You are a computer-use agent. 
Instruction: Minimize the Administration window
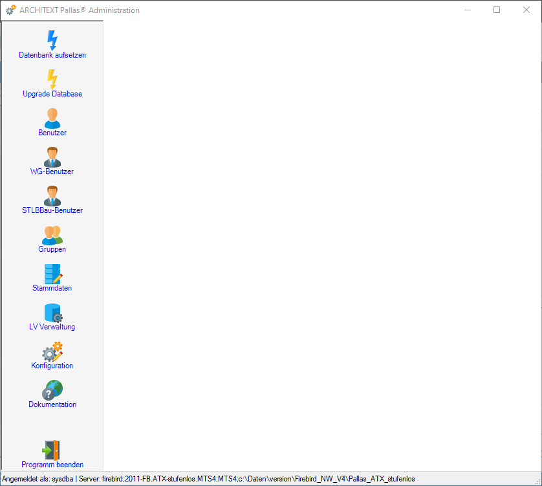[468, 10]
